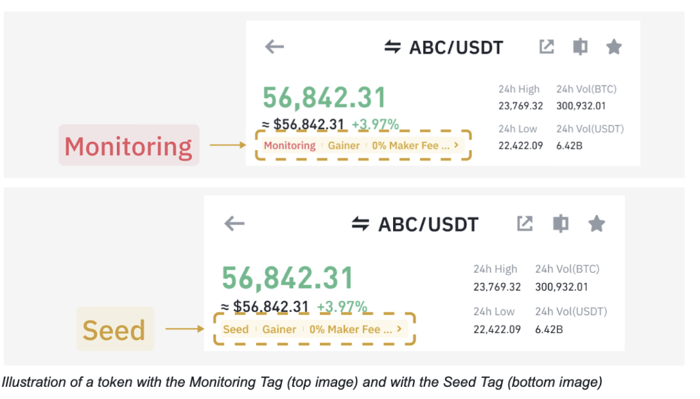Open the share icon in bottom panel
The width and height of the screenshot is (700, 399).
pos(525,223)
